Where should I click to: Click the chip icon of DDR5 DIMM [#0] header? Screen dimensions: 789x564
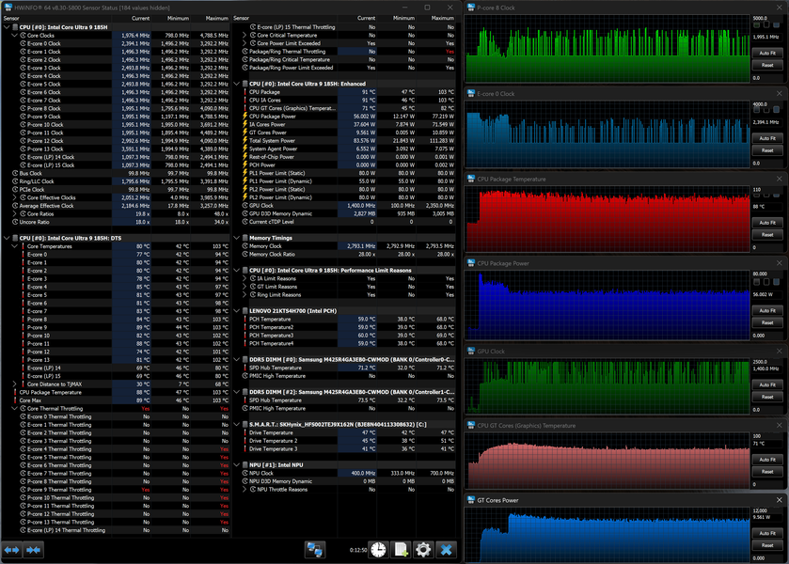[x=245, y=360]
